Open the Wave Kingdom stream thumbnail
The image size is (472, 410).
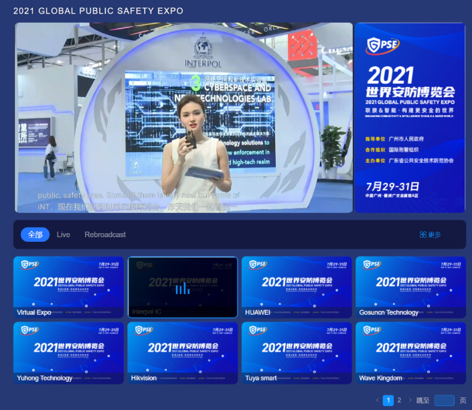(x=410, y=353)
